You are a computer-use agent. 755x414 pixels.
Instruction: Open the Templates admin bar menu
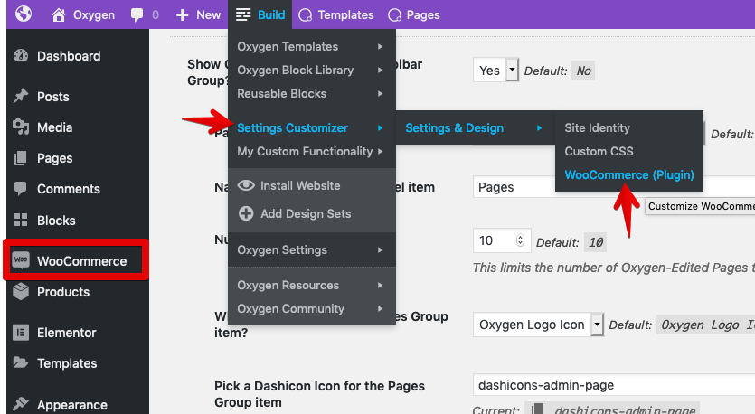(336, 15)
